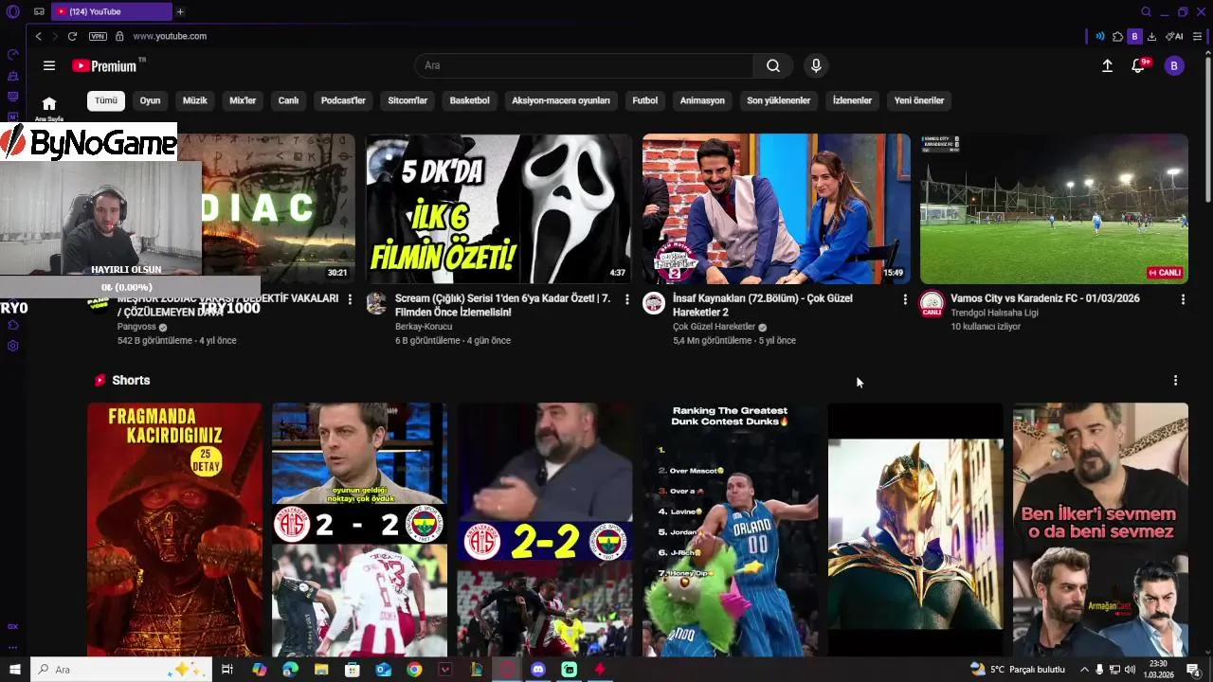Start voice search with the microphone
Viewport: 1213px width, 682px height.
816,65
